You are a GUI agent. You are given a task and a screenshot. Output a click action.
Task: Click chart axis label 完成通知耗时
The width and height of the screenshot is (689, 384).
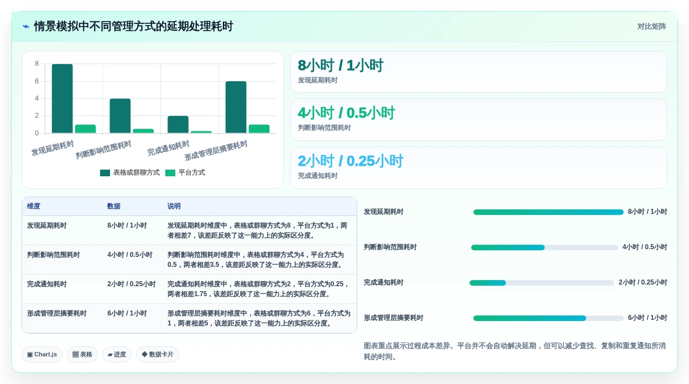click(168, 148)
